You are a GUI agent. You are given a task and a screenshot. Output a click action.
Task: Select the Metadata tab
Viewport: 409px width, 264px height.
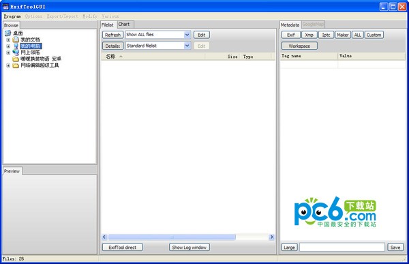point(290,25)
